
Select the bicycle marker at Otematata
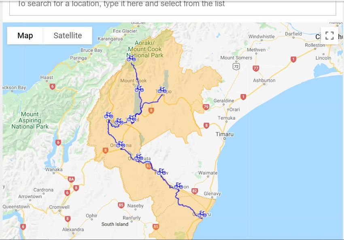[x=139, y=157]
